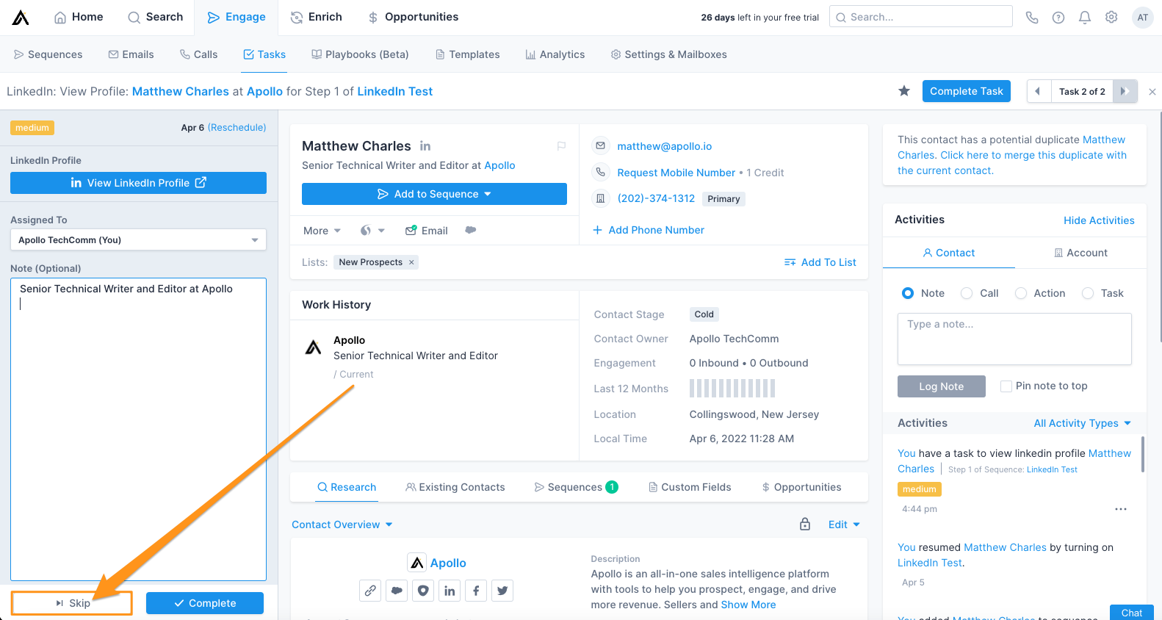Expand the Contact Overview dropdown
Screen dimensions: 1162x620
coord(342,525)
